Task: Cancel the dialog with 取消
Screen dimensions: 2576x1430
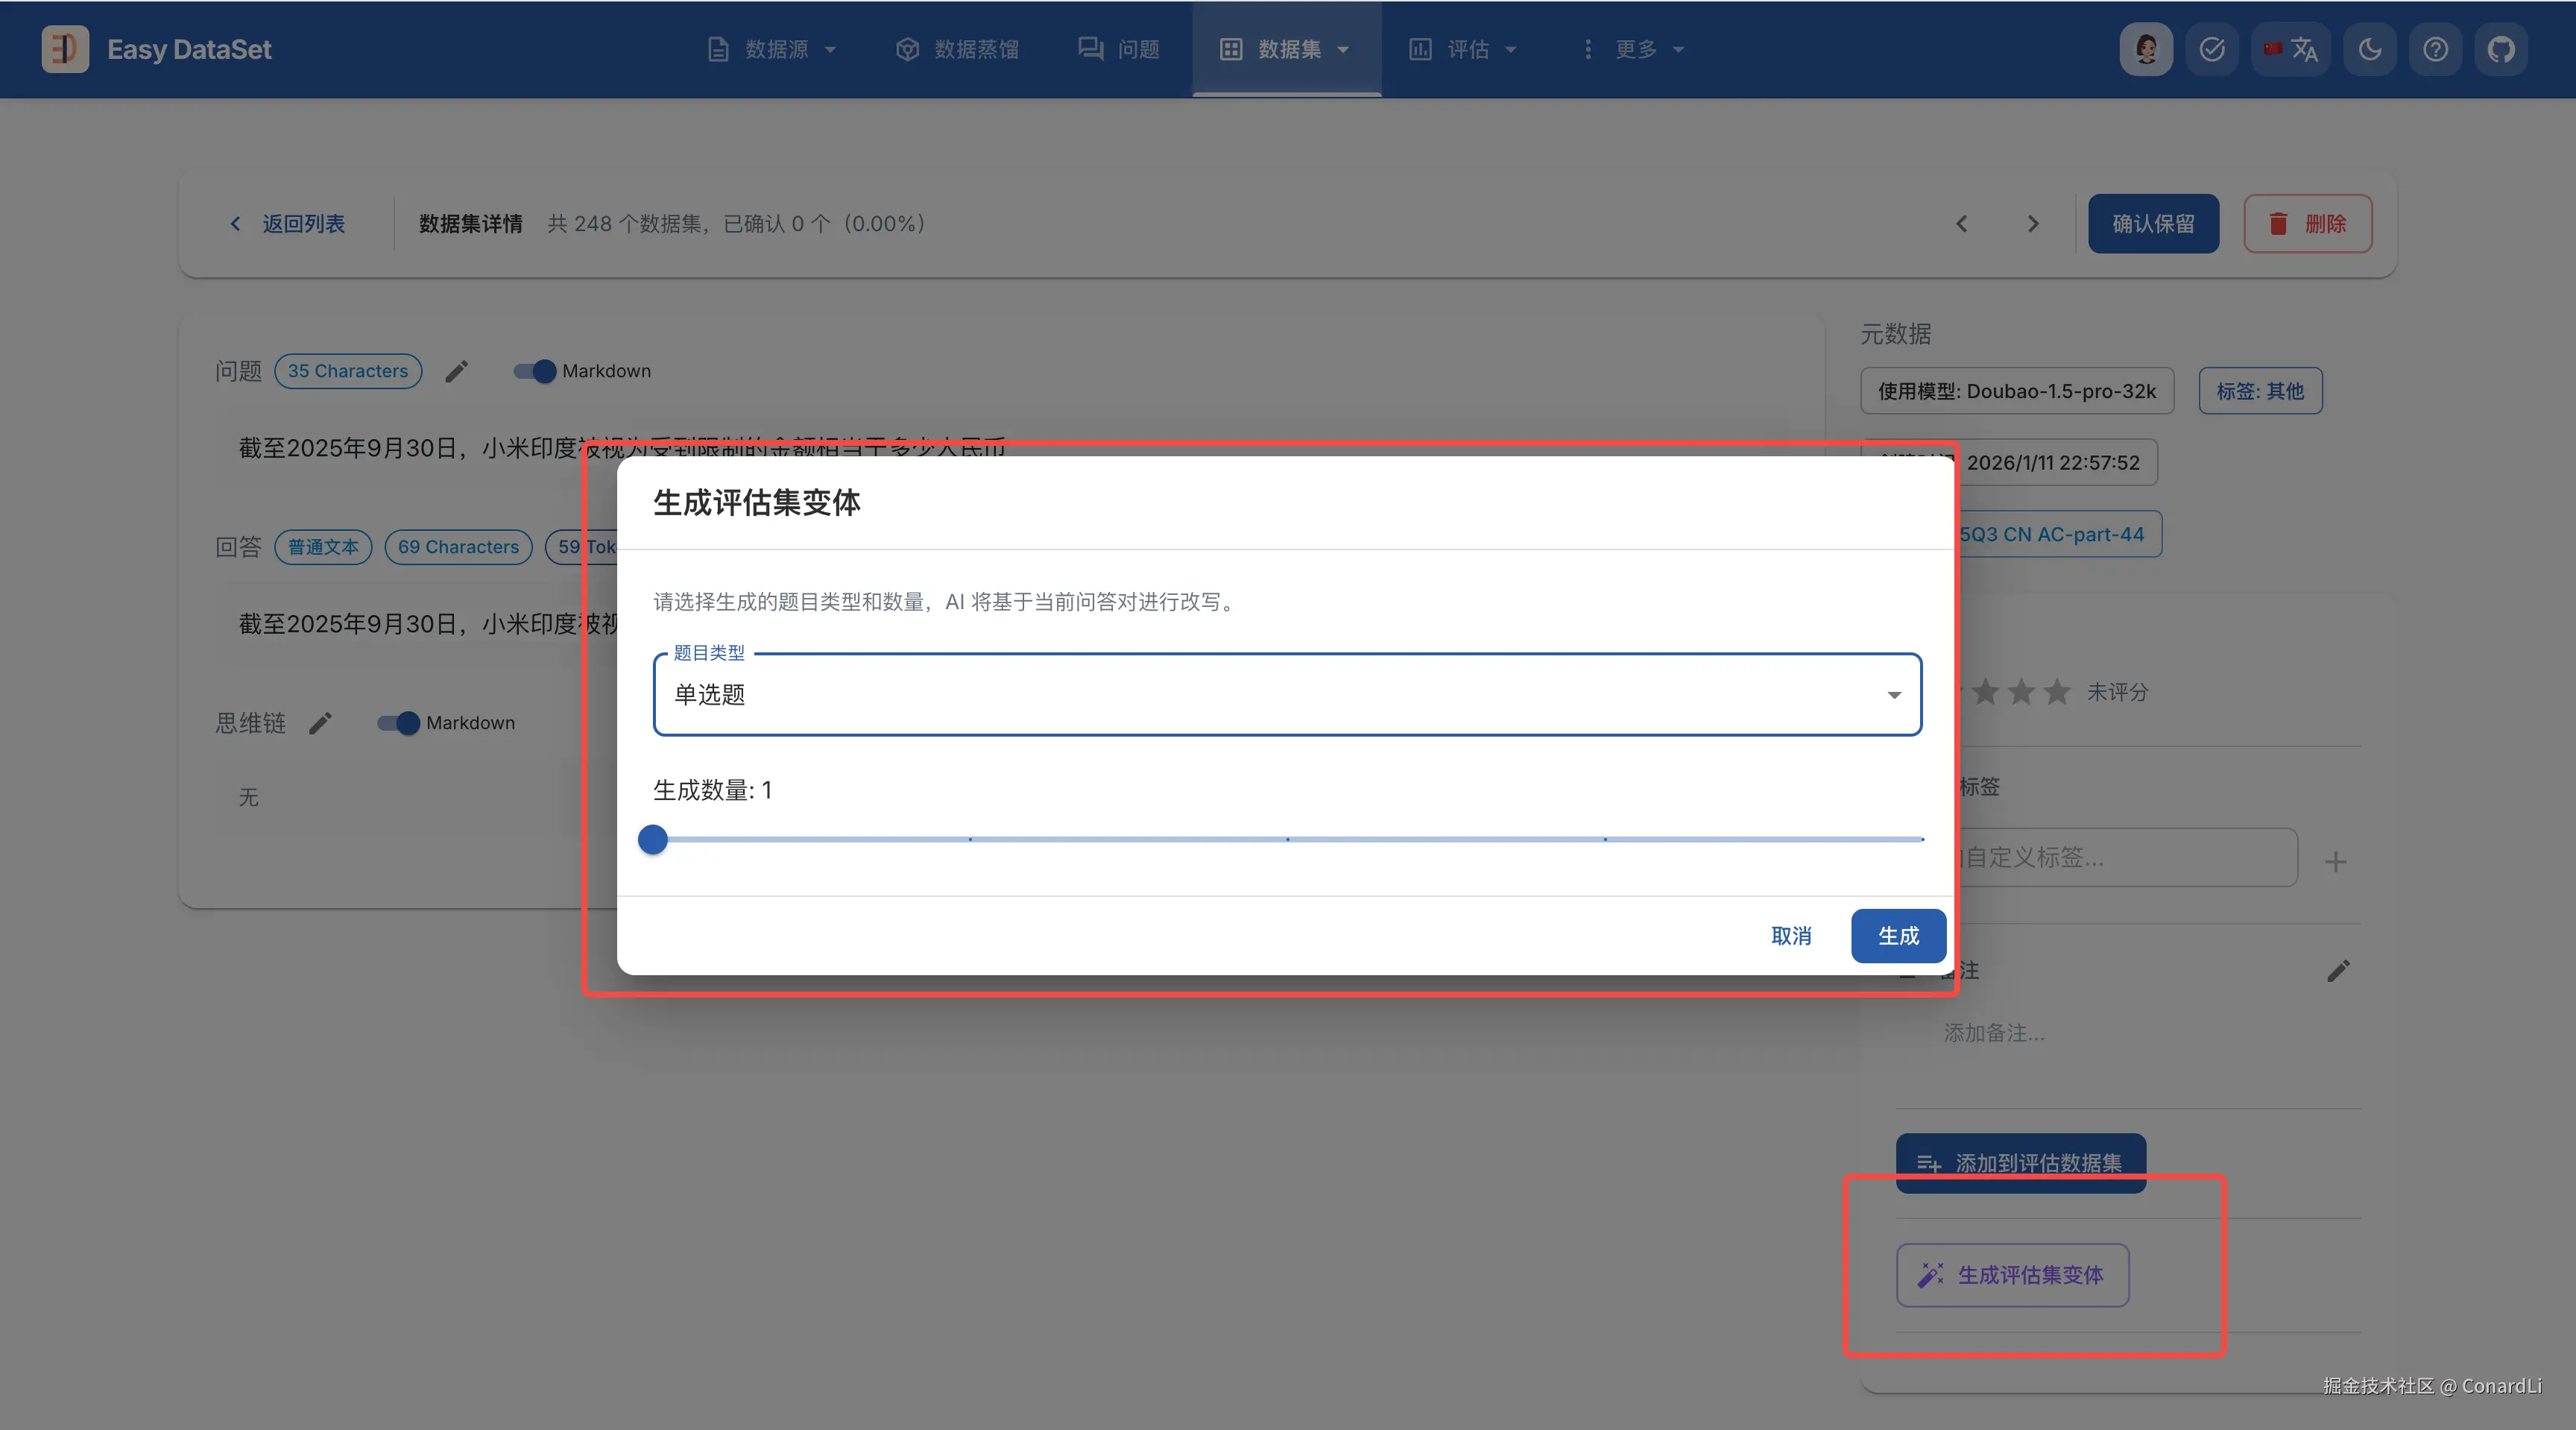Action: (x=1790, y=936)
